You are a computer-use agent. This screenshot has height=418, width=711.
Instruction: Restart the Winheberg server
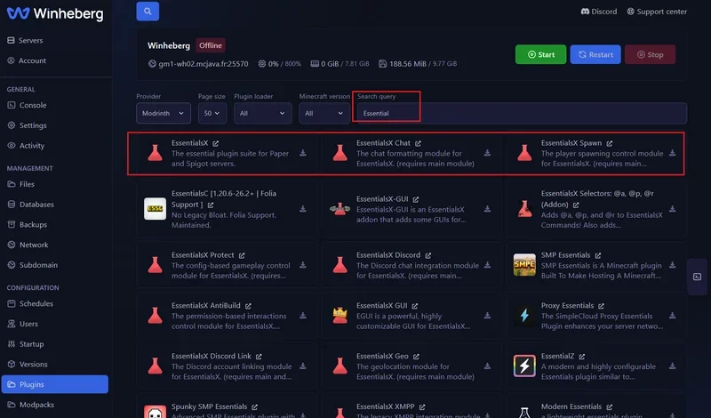[x=595, y=54]
